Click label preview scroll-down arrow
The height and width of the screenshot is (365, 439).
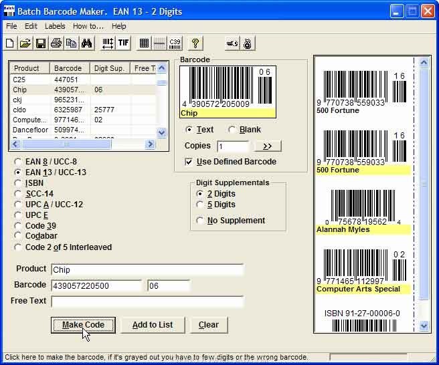point(424,326)
